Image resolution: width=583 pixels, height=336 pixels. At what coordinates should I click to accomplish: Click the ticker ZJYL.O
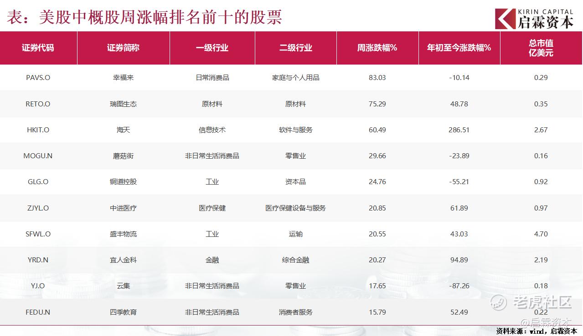tap(38, 208)
